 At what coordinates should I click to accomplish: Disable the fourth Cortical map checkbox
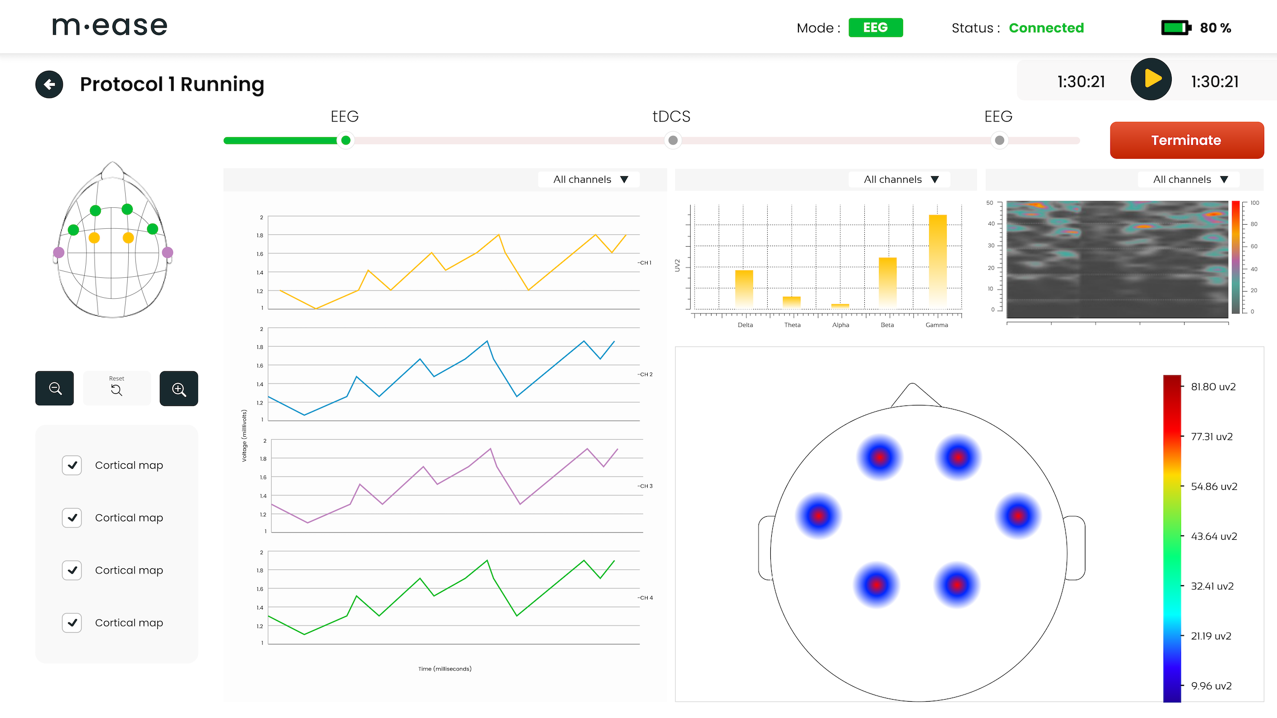coord(72,623)
